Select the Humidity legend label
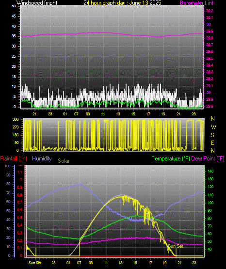The height and width of the screenshot is (269, 226). point(42,158)
